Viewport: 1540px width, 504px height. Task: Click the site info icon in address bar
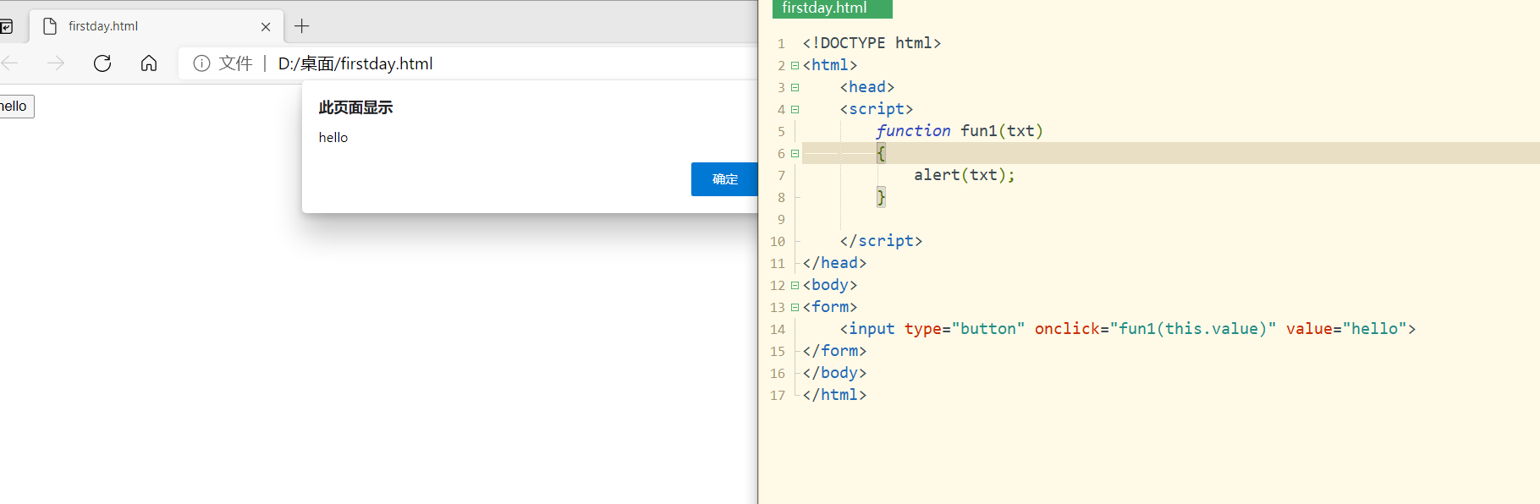click(201, 63)
